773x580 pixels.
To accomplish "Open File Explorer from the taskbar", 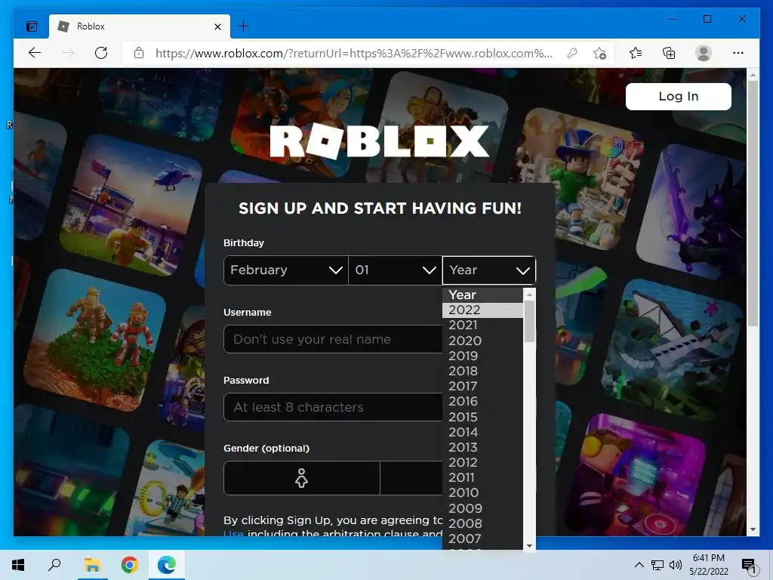I will (92, 565).
